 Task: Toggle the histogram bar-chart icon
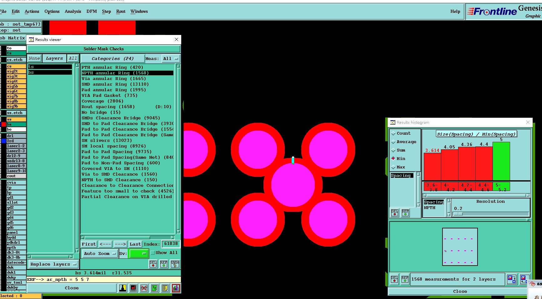(x=176, y=288)
